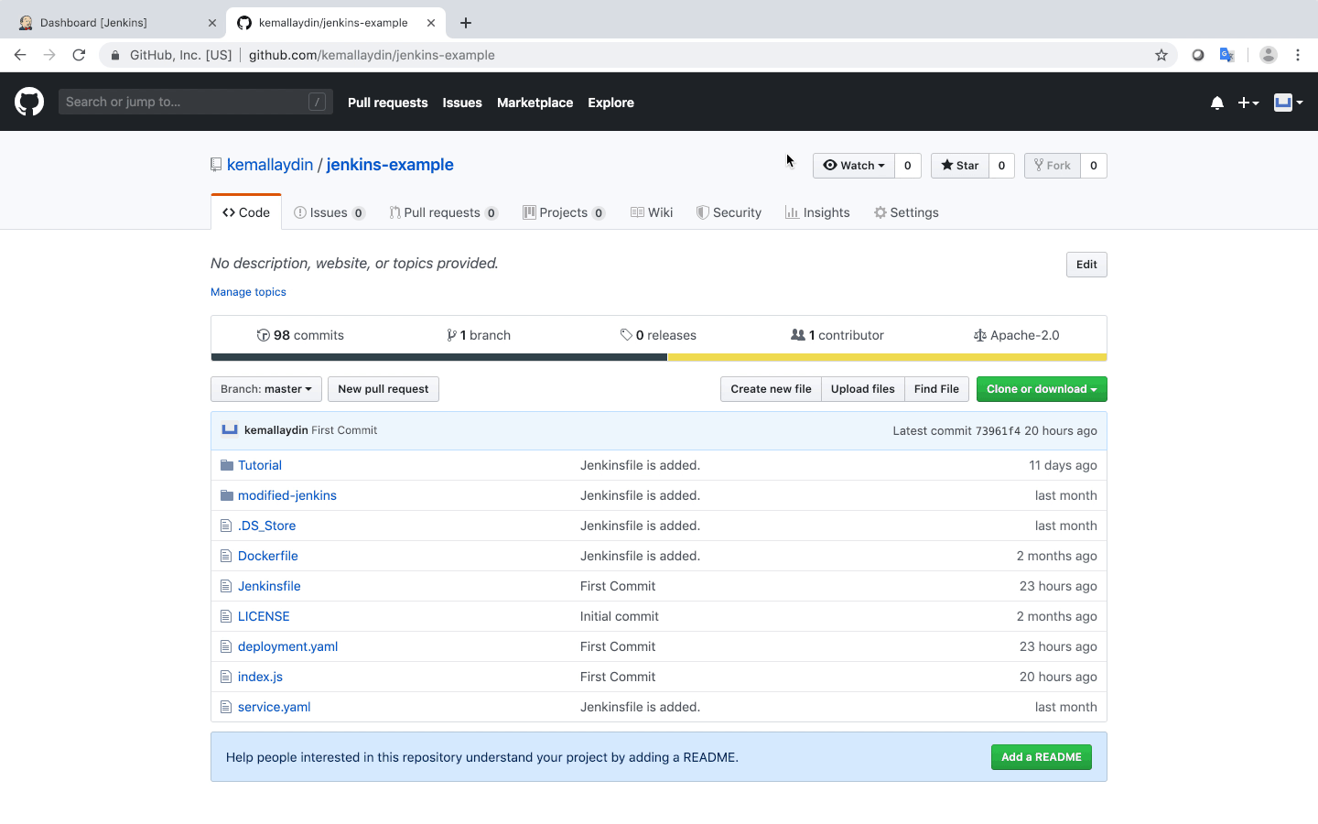Open Chrome's three-dot menu
This screenshot has width=1318, height=824.
[1298, 55]
